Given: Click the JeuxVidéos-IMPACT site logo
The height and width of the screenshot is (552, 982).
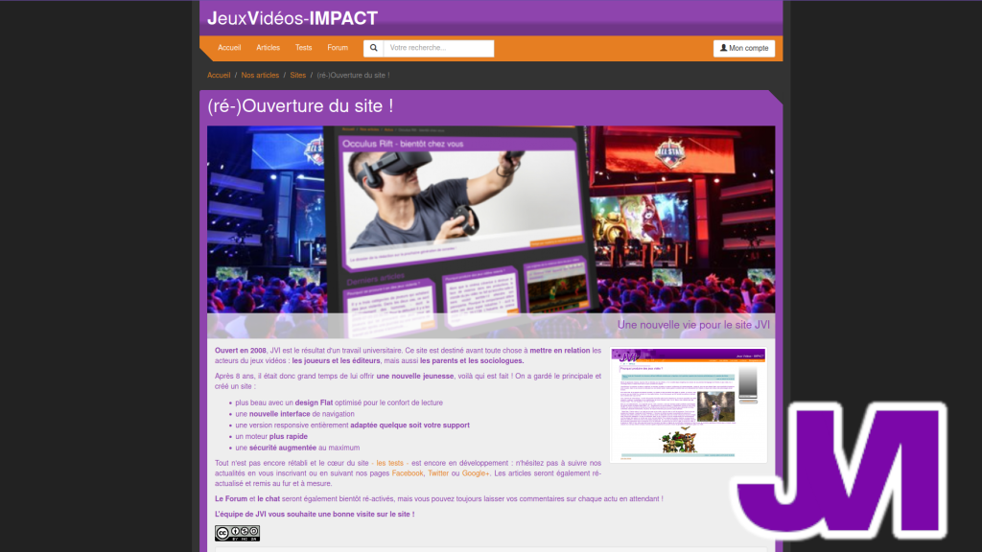Looking at the screenshot, I should pos(292,19).
